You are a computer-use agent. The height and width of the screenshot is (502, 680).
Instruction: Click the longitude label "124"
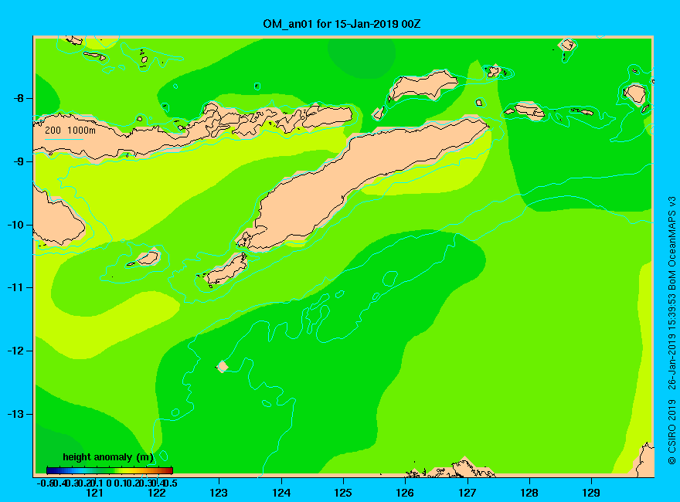point(281,493)
